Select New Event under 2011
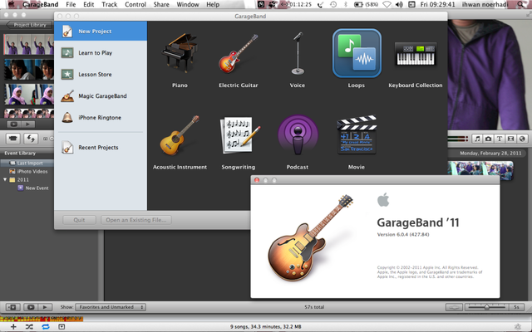This screenshot has width=532, height=332. coord(37,188)
